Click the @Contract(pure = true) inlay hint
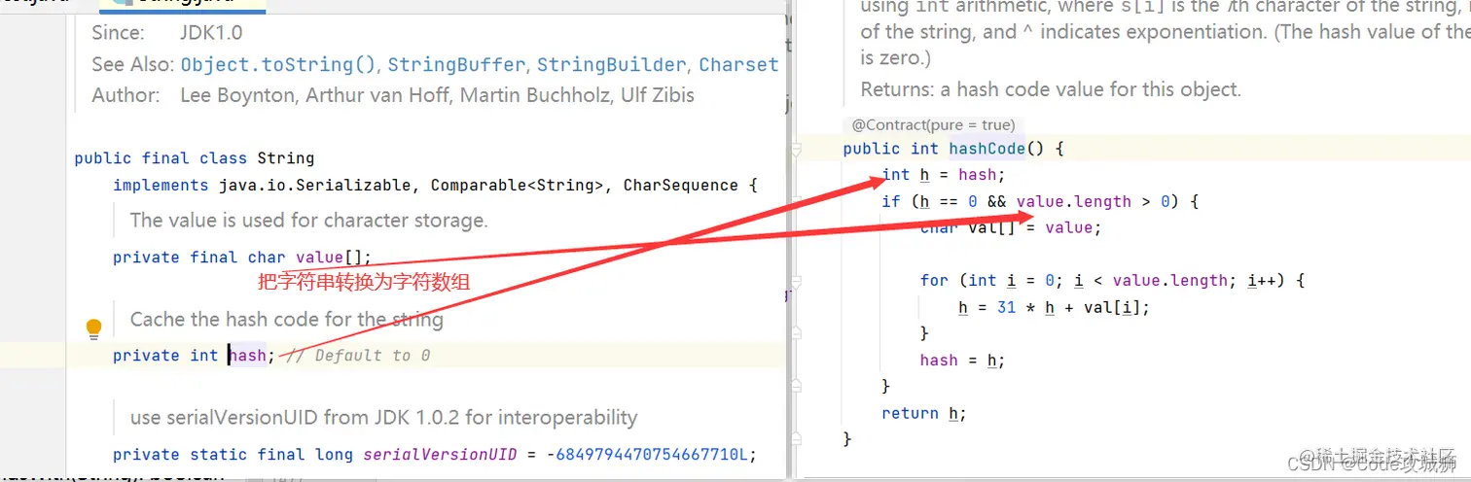This screenshot has width=1471, height=482. (x=933, y=125)
